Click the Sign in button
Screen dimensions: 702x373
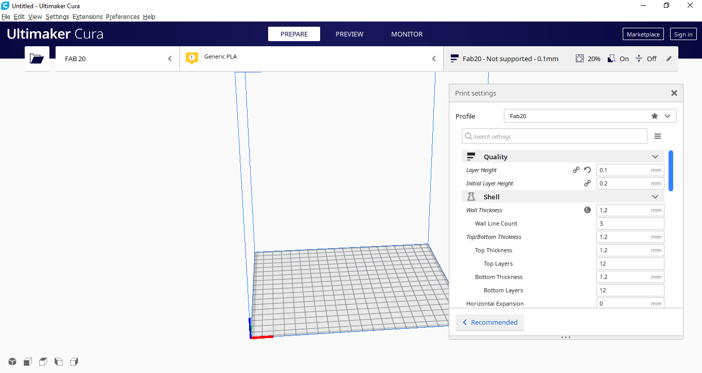pyautogui.click(x=683, y=34)
